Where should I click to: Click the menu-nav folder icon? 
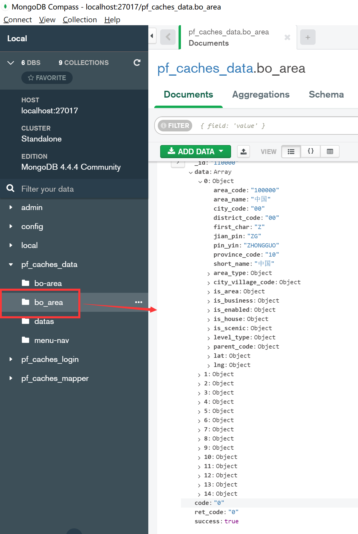[26, 340]
